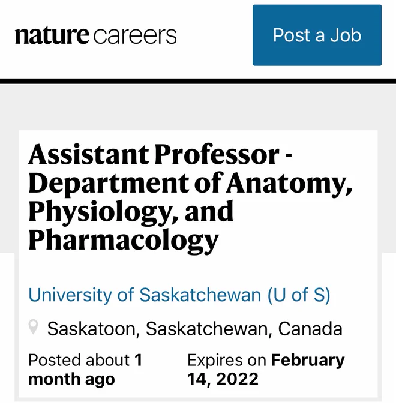Click the word "Canada" in location

click(310, 329)
